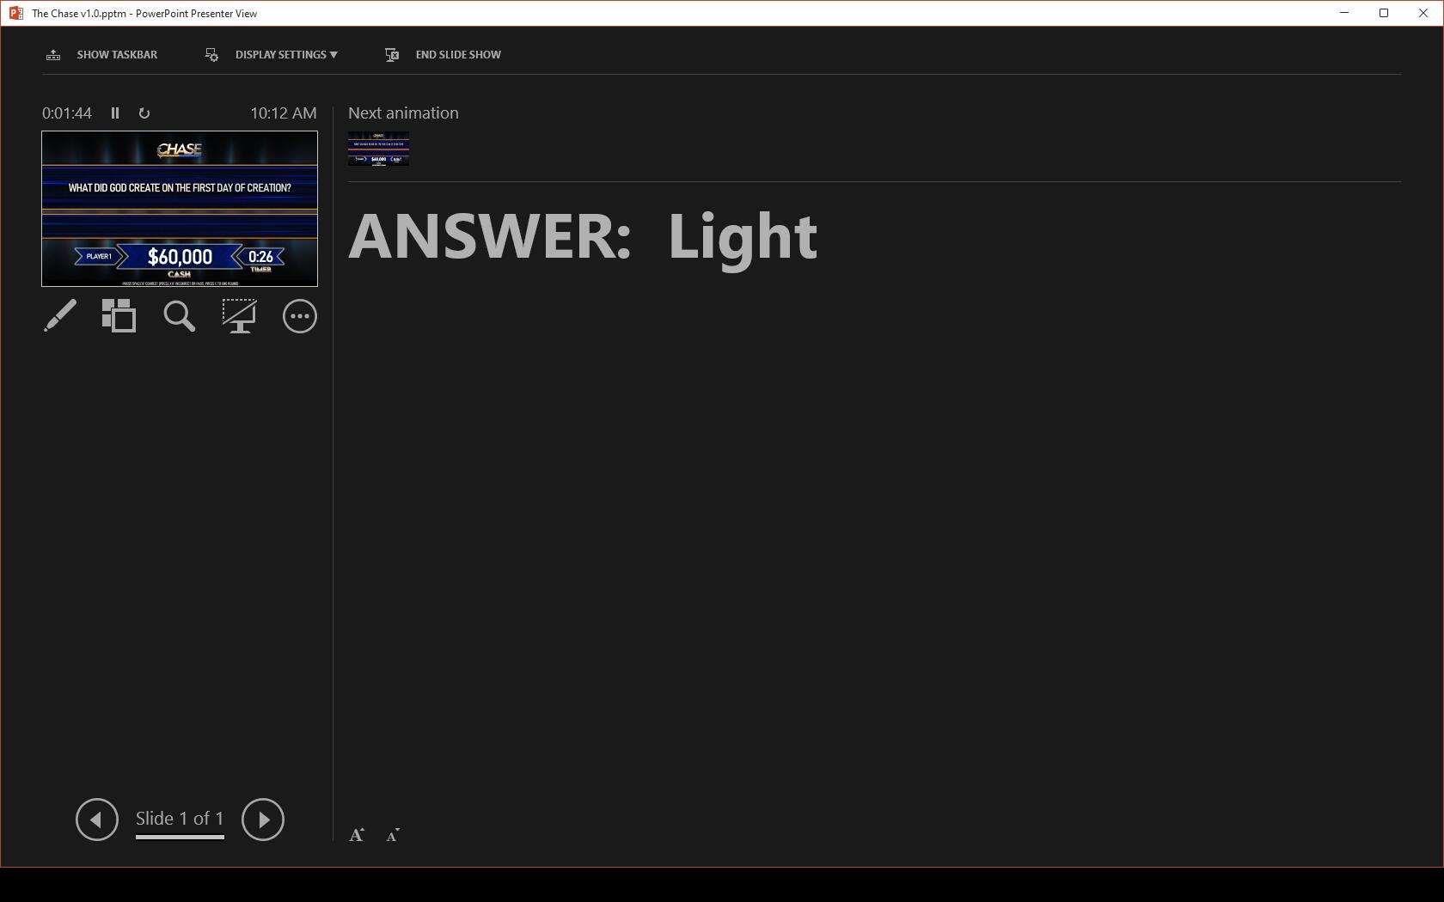
Task: Make the notes text smaller
Action: pos(393,835)
